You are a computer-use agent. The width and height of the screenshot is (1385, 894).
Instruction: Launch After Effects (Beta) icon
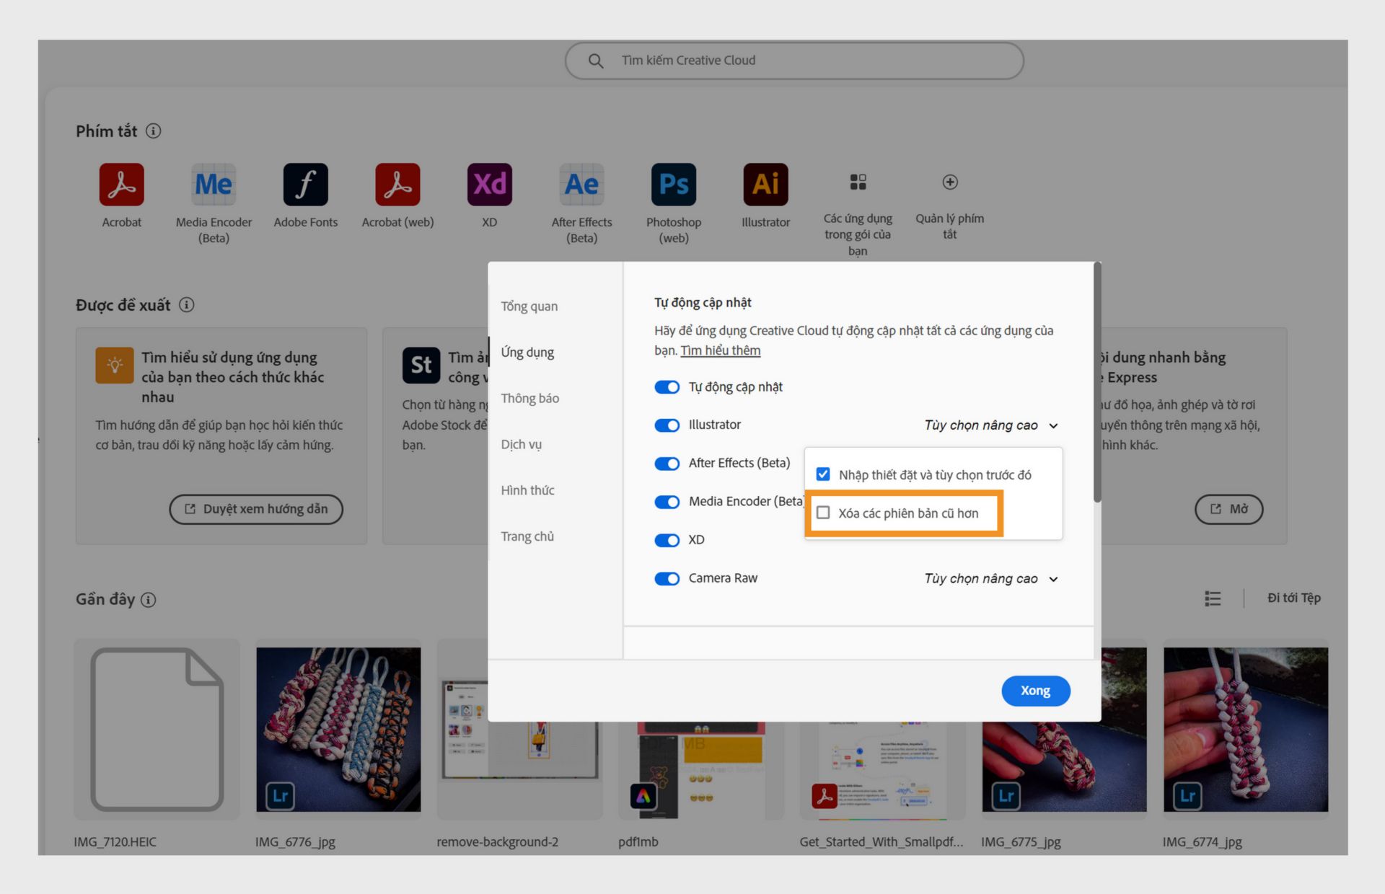(581, 185)
